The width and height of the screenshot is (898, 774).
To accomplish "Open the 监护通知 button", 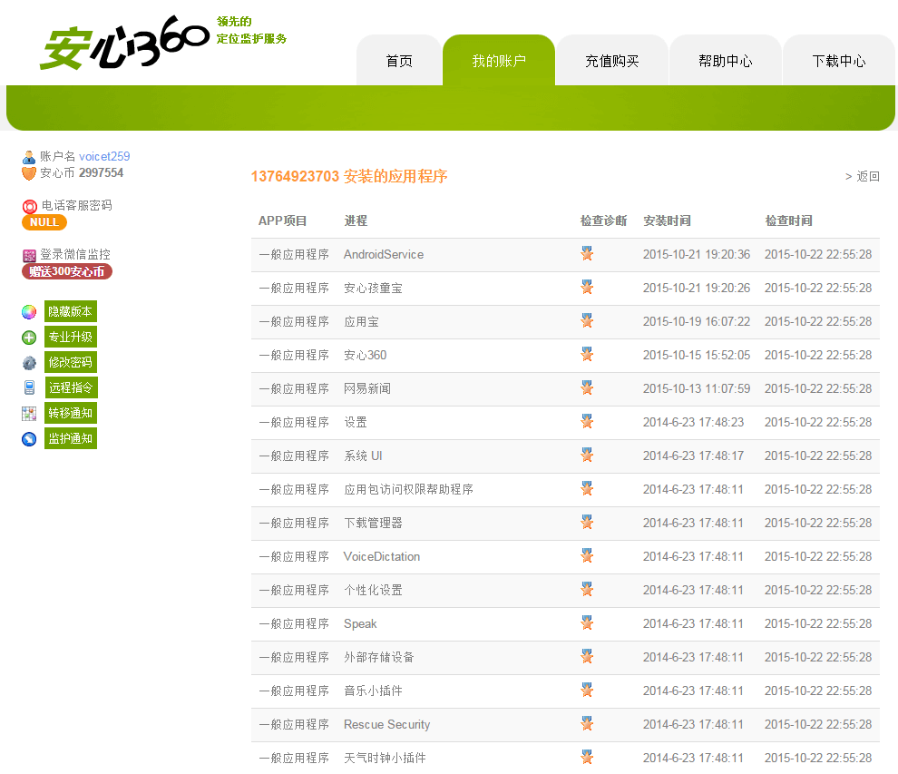I will [71, 438].
